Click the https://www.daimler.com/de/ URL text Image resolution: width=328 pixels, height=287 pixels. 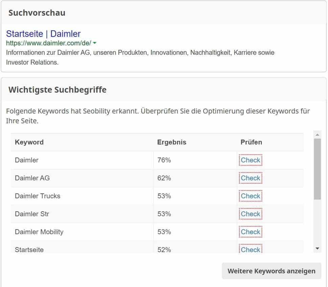49,43
